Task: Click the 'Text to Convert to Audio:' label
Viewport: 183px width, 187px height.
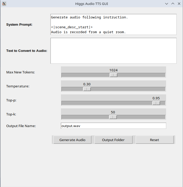Action: click(27, 51)
